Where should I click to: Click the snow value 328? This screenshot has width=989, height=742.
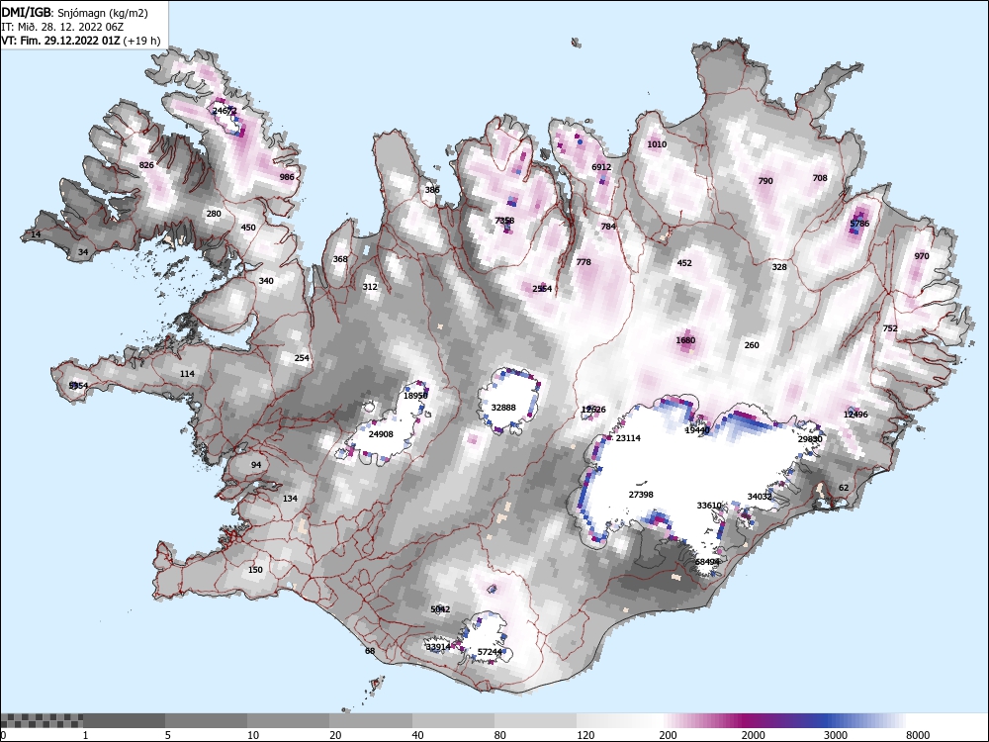tap(779, 267)
